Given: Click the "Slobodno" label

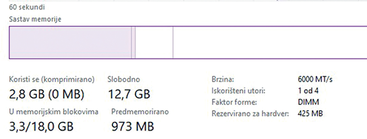Looking at the screenshot, I should click(124, 79).
